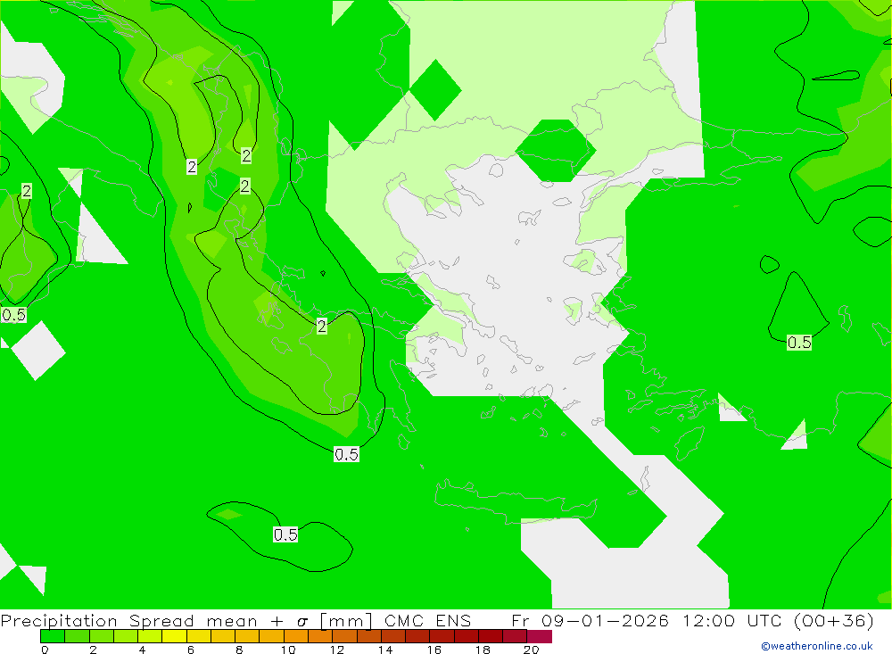Select the dark red 18–19 mm legend swatch
892x654 pixels.
point(491,636)
